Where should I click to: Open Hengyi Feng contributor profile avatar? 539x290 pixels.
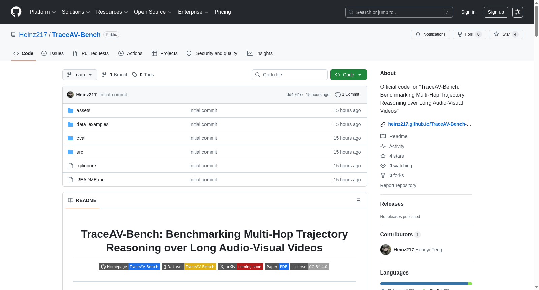(386, 250)
